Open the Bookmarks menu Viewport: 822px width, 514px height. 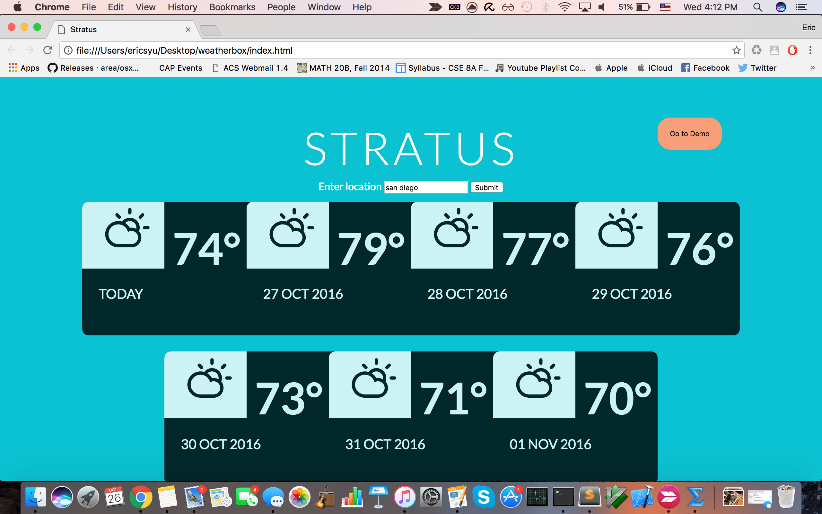(x=232, y=7)
